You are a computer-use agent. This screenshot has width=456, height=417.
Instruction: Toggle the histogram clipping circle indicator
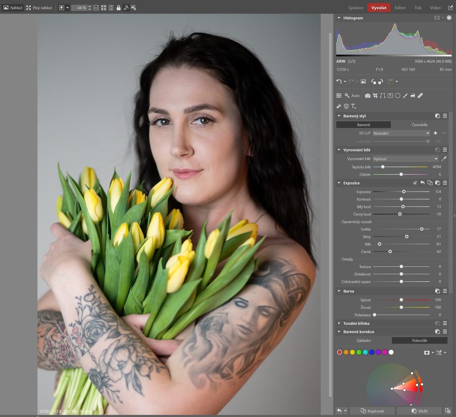(449, 18)
